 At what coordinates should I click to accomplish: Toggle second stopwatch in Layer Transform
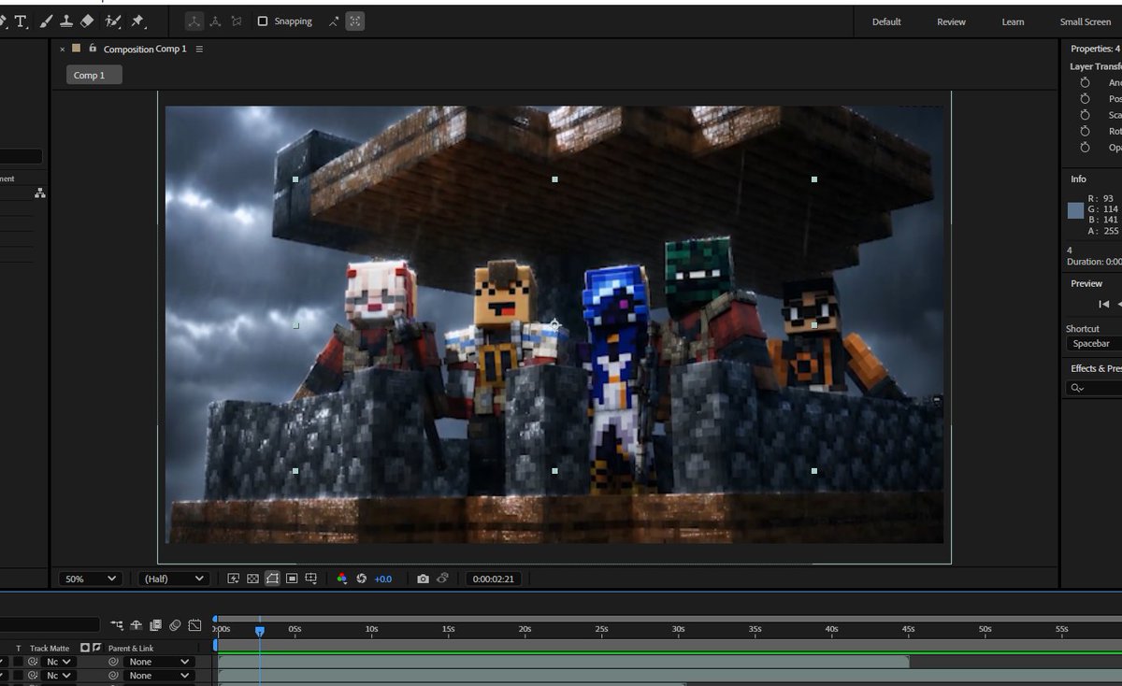pos(1085,98)
